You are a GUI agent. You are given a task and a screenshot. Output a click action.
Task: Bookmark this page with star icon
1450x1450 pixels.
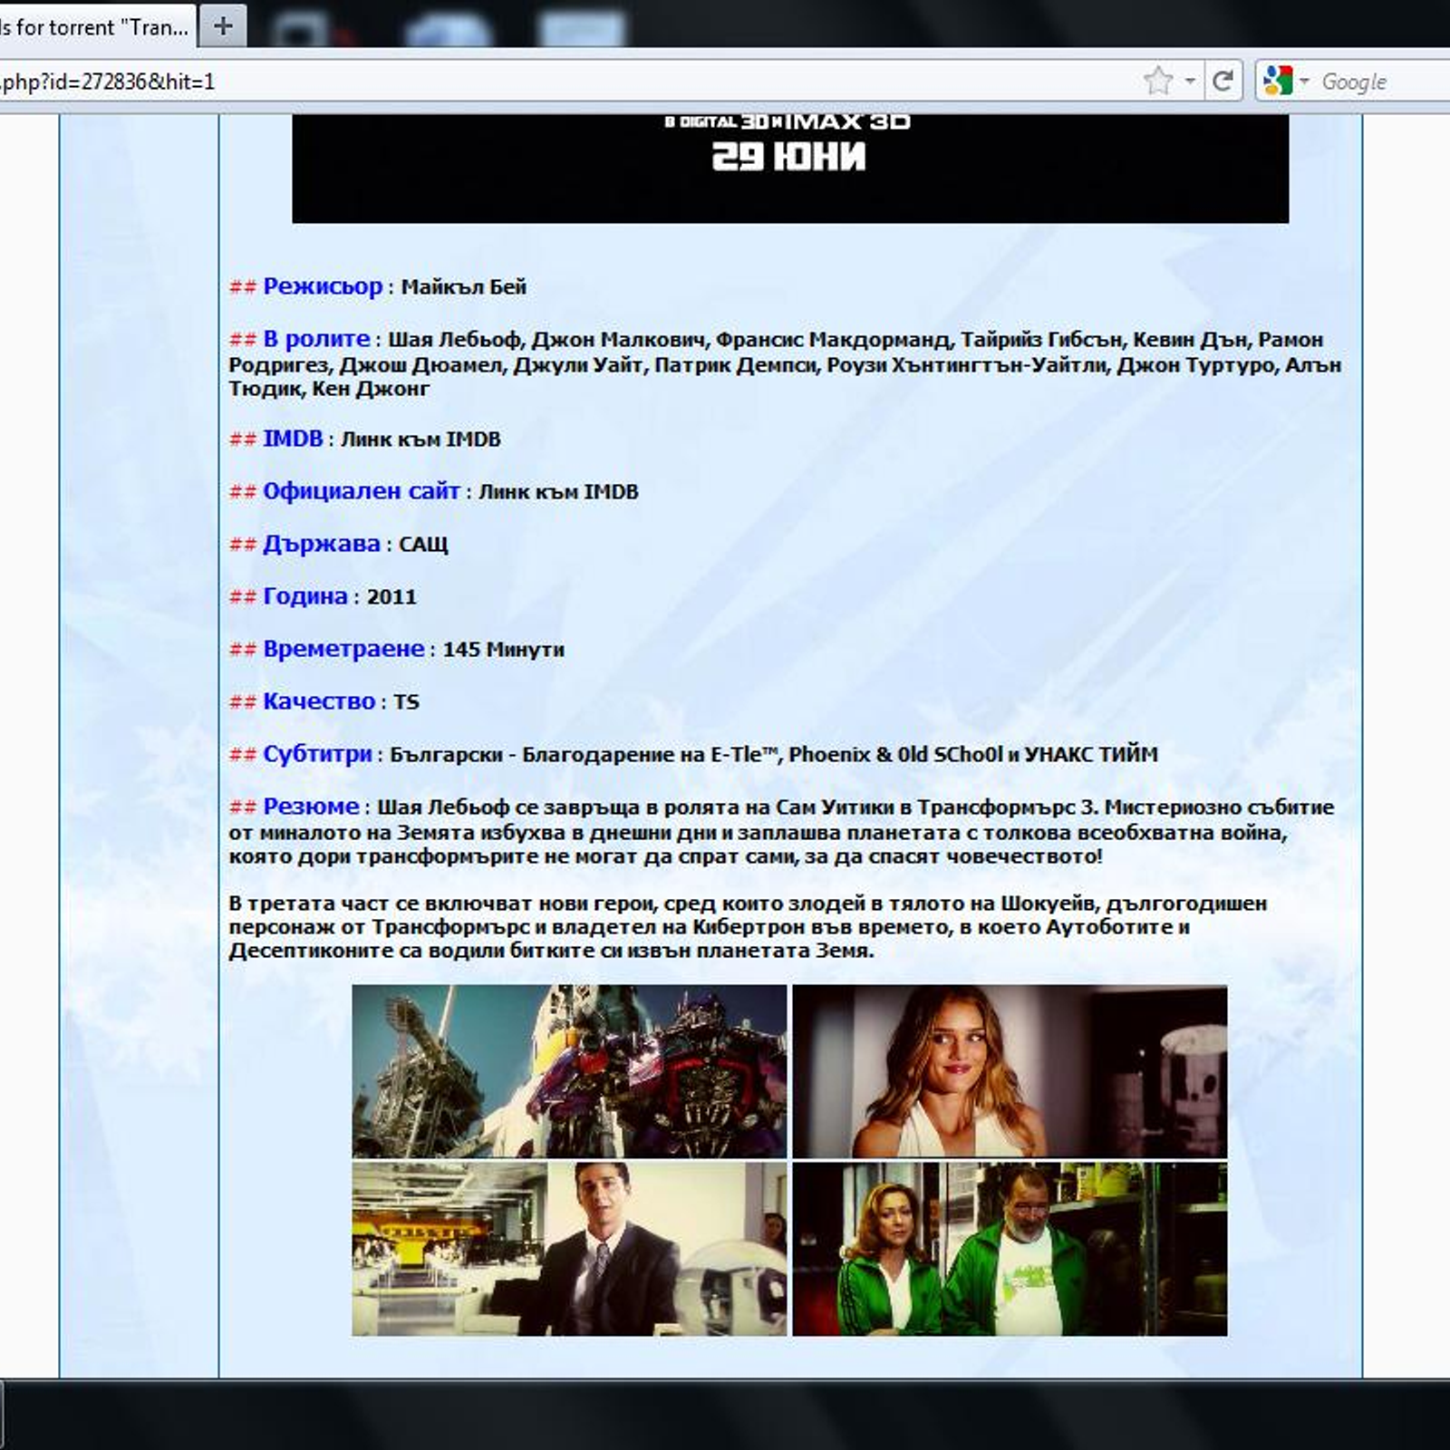pyautogui.click(x=1158, y=82)
